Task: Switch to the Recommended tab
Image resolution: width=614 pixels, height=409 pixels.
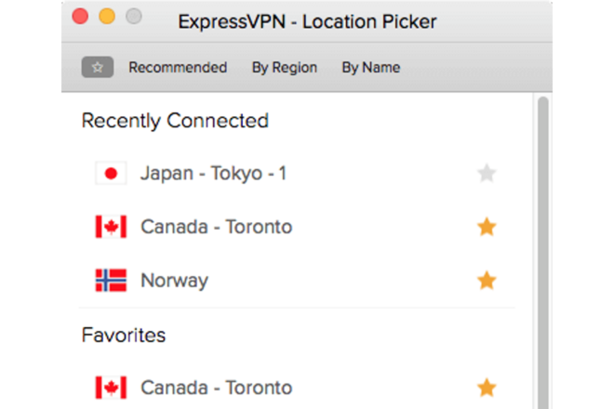Action: (x=178, y=67)
